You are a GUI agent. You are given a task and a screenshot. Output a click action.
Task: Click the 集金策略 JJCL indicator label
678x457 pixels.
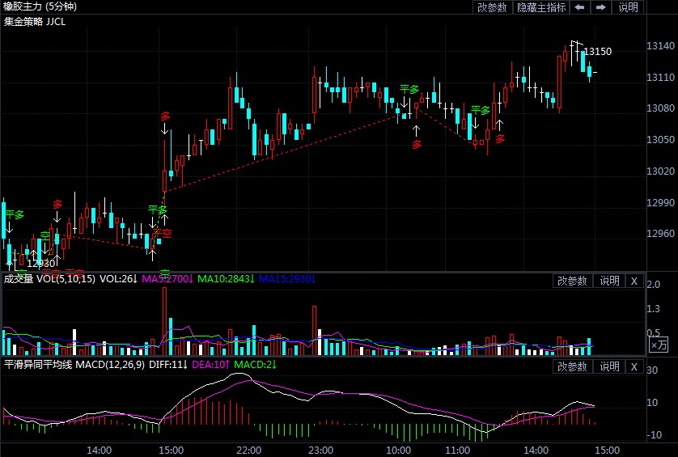(35, 21)
